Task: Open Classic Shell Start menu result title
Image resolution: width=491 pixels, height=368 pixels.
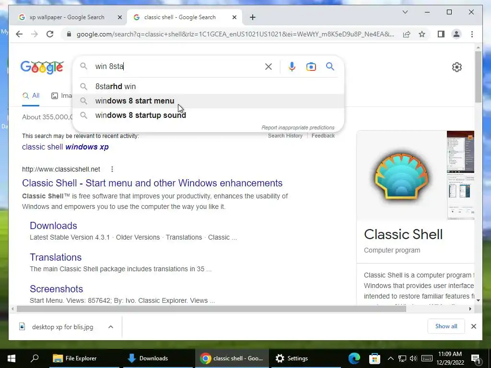Action: tap(152, 183)
